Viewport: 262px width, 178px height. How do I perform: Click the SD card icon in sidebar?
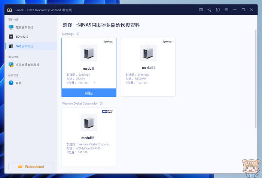11,36
